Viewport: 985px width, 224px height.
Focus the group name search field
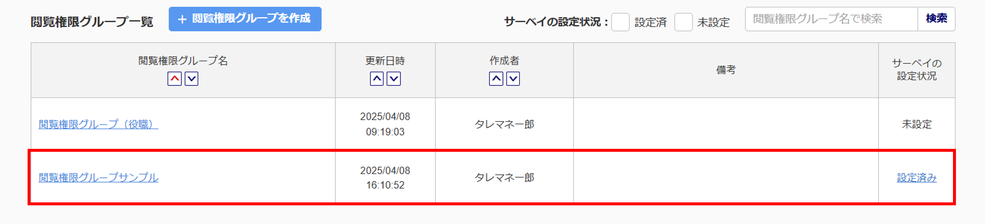click(x=831, y=19)
